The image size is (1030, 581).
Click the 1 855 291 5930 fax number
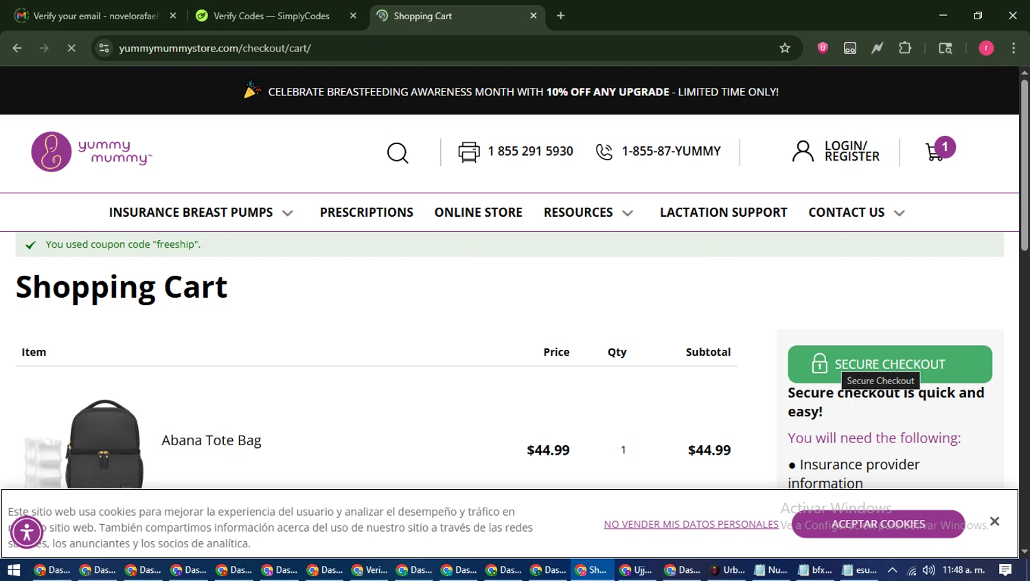coord(530,151)
